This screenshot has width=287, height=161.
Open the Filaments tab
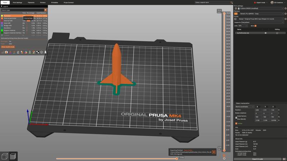tap(31, 3)
